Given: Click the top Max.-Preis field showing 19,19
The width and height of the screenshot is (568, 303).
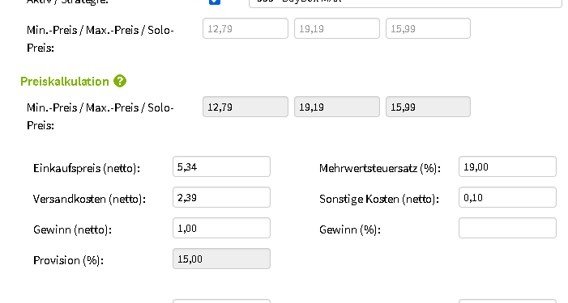Looking at the screenshot, I should click(337, 28).
